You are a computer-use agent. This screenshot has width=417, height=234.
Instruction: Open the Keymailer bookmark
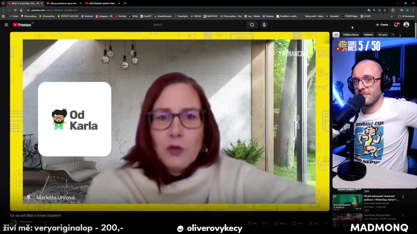[x=333, y=16]
